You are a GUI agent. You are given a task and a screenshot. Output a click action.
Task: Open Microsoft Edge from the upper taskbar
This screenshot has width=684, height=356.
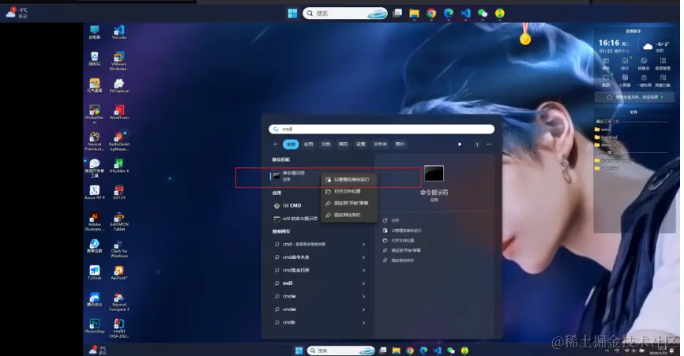point(449,13)
